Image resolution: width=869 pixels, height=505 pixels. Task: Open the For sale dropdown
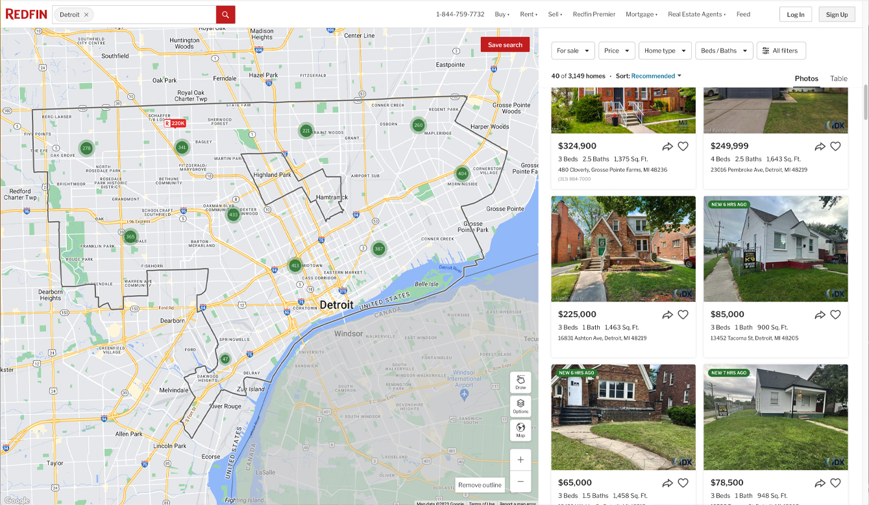(573, 51)
